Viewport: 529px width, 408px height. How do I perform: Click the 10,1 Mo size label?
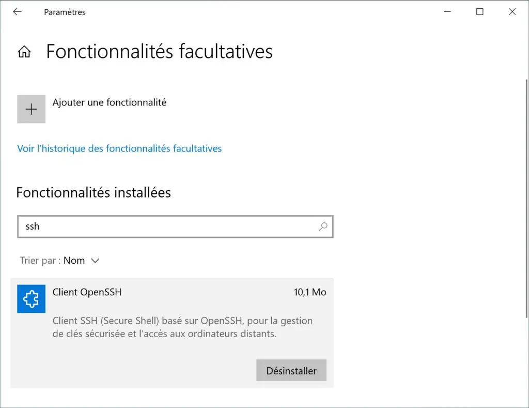310,292
